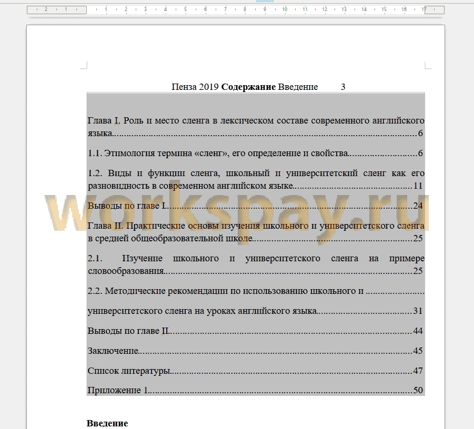Click the 'Глава I. Роль и место сленга' line
This screenshot has height=429, width=474.
[x=256, y=120]
